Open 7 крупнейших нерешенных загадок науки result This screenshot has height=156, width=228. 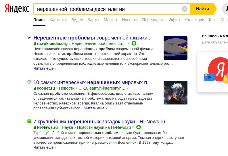(x=99, y=122)
